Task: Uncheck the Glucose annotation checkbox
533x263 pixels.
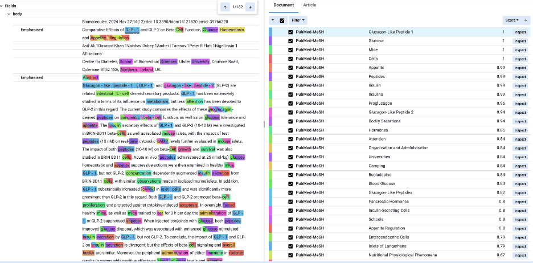Action: [290, 41]
